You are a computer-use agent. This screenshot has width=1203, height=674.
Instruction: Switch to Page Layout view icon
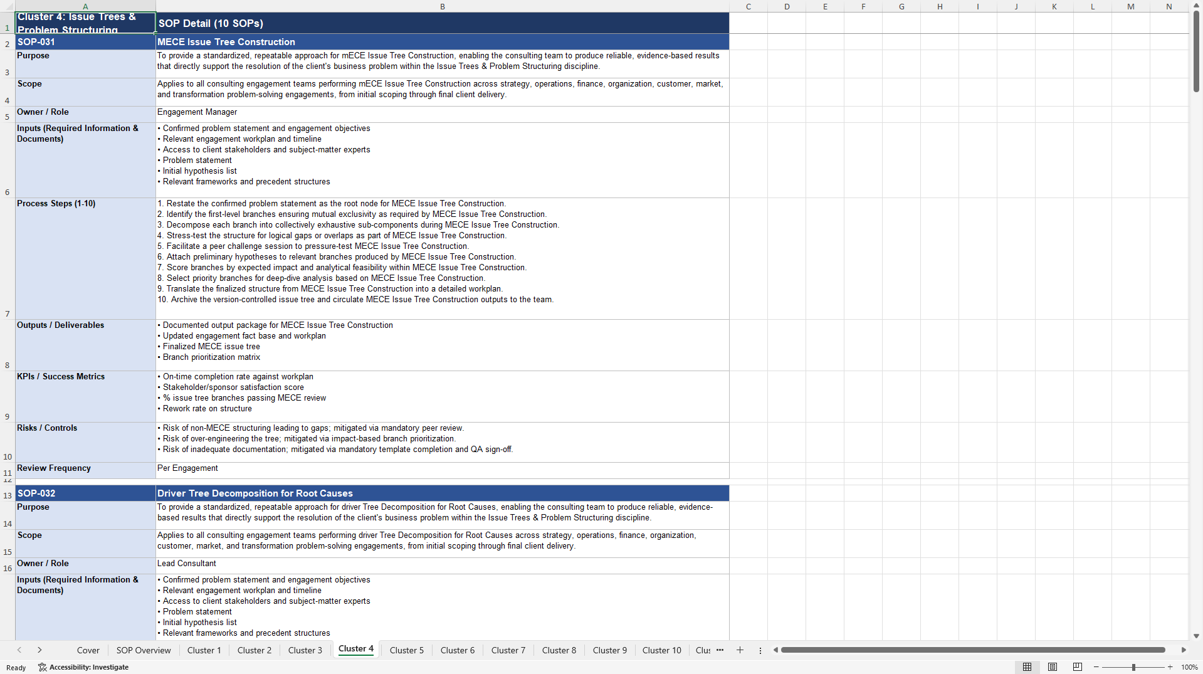coord(1053,667)
